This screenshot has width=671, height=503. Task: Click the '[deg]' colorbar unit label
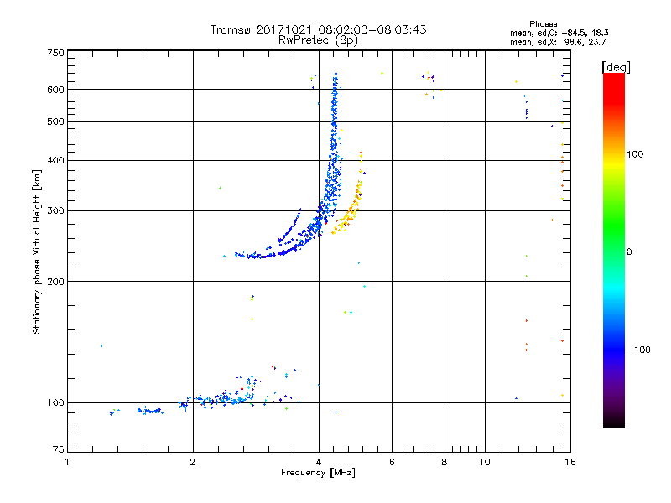pyautogui.click(x=616, y=67)
